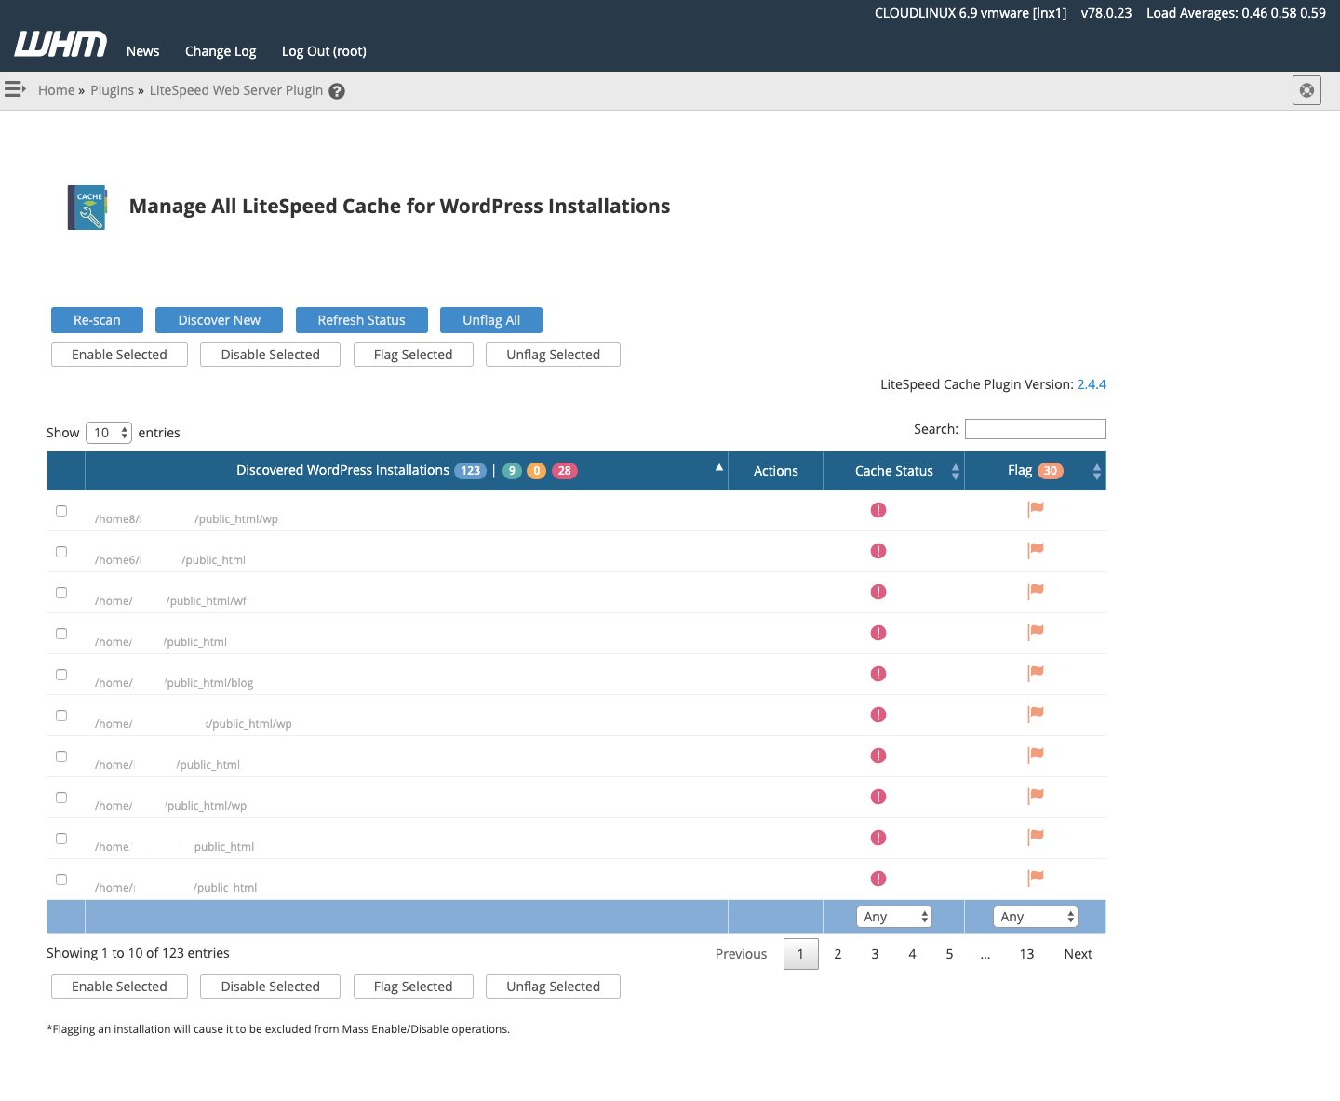Toggle the sidebar menu hamburger icon
Image resolution: width=1340 pixels, height=1101 pixels.
click(x=15, y=89)
